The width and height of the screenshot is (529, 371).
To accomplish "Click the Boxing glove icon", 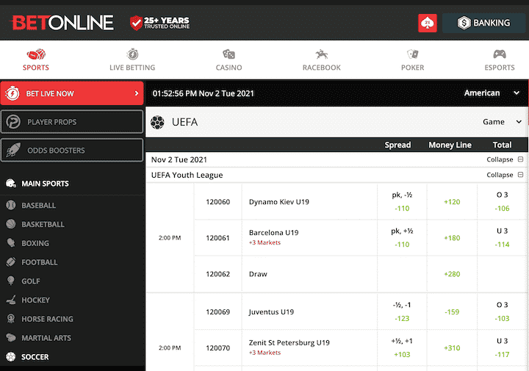I will 11,243.
